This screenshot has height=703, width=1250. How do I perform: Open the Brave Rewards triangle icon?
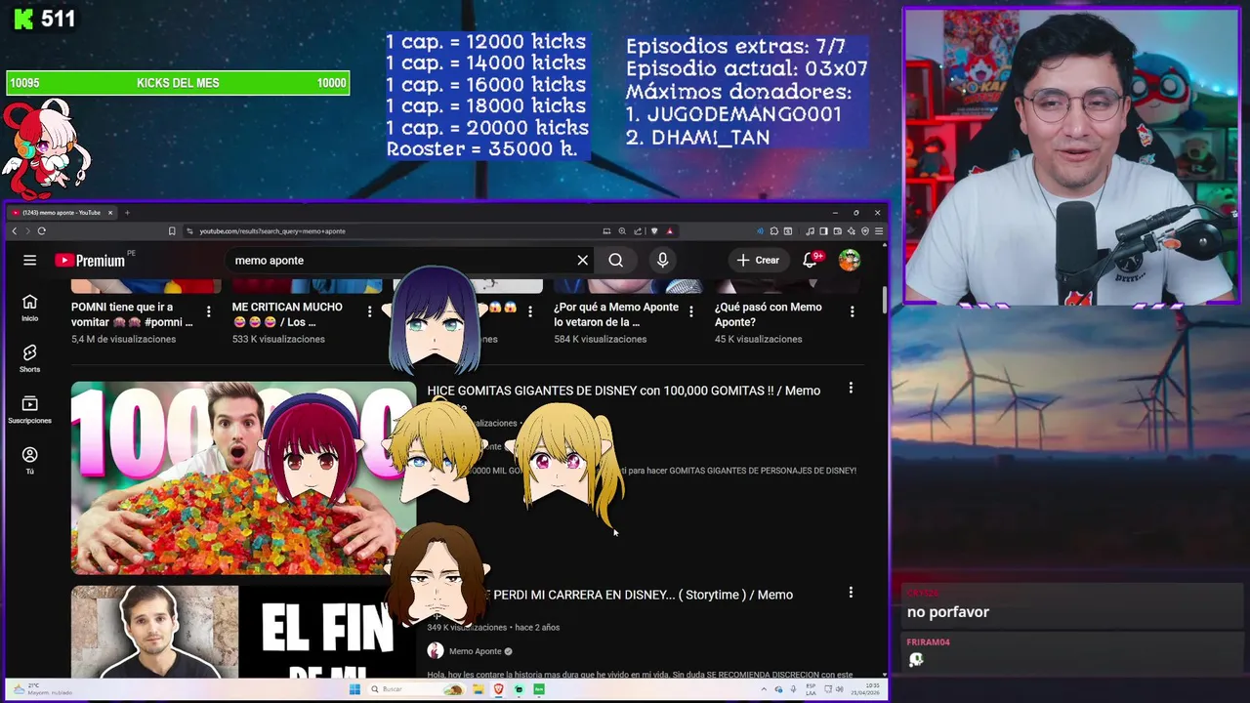click(x=670, y=231)
